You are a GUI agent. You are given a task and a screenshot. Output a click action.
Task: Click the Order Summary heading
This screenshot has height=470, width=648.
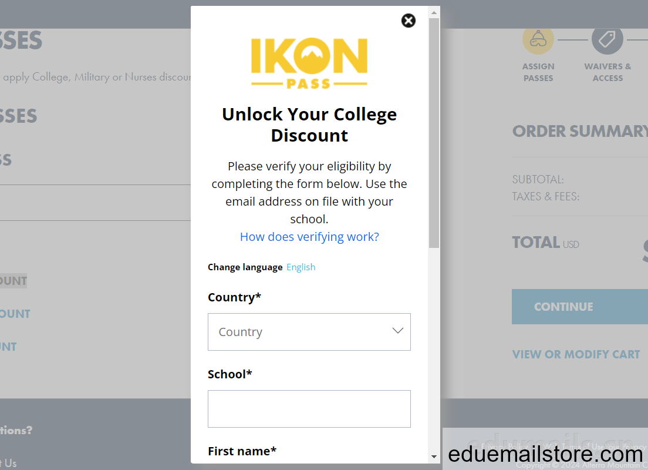(x=580, y=131)
